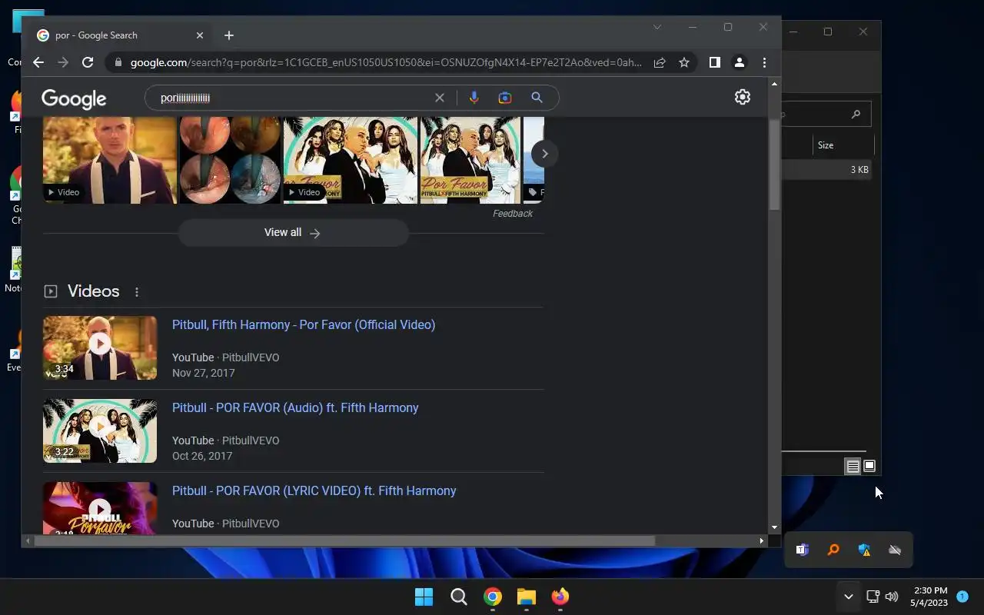Click the vertical scrollbar down arrow
The height and width of the screenshot is (615, 984).
tap(774, 527)
